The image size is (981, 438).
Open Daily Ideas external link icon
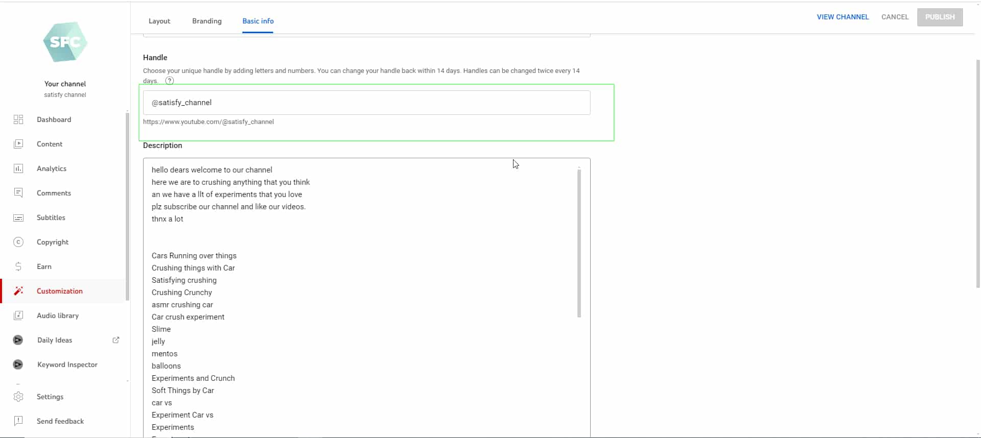[116, 340]
